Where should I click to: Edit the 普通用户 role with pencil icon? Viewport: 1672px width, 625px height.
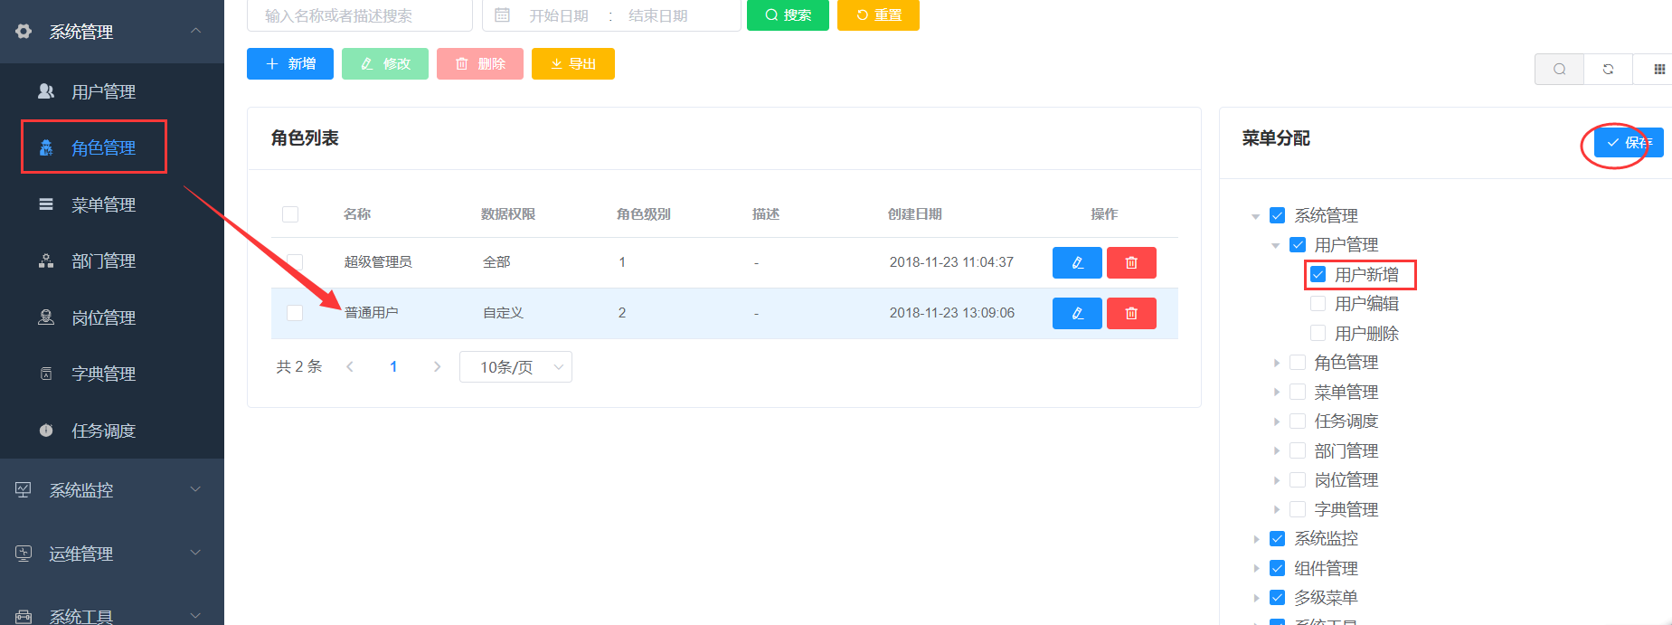(x=1077, y=313)
